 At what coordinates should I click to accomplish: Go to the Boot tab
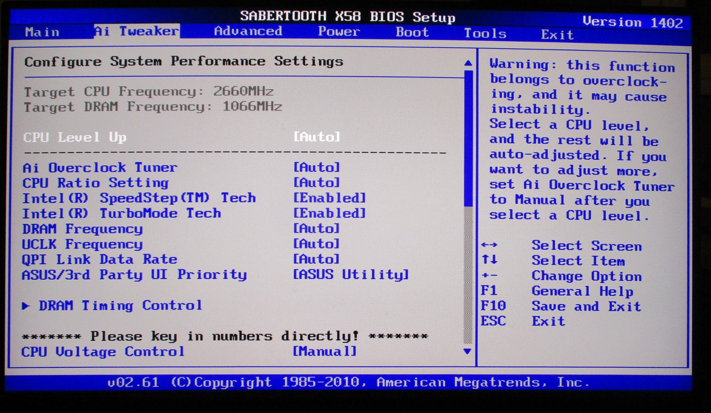pos(412,32)
